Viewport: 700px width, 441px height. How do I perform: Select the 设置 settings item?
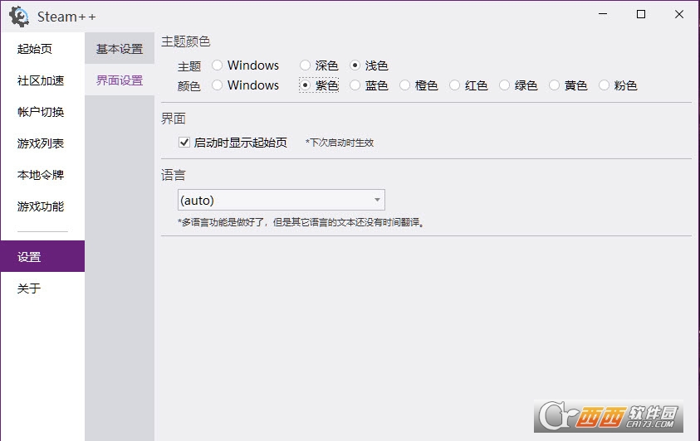pos(42,256)
